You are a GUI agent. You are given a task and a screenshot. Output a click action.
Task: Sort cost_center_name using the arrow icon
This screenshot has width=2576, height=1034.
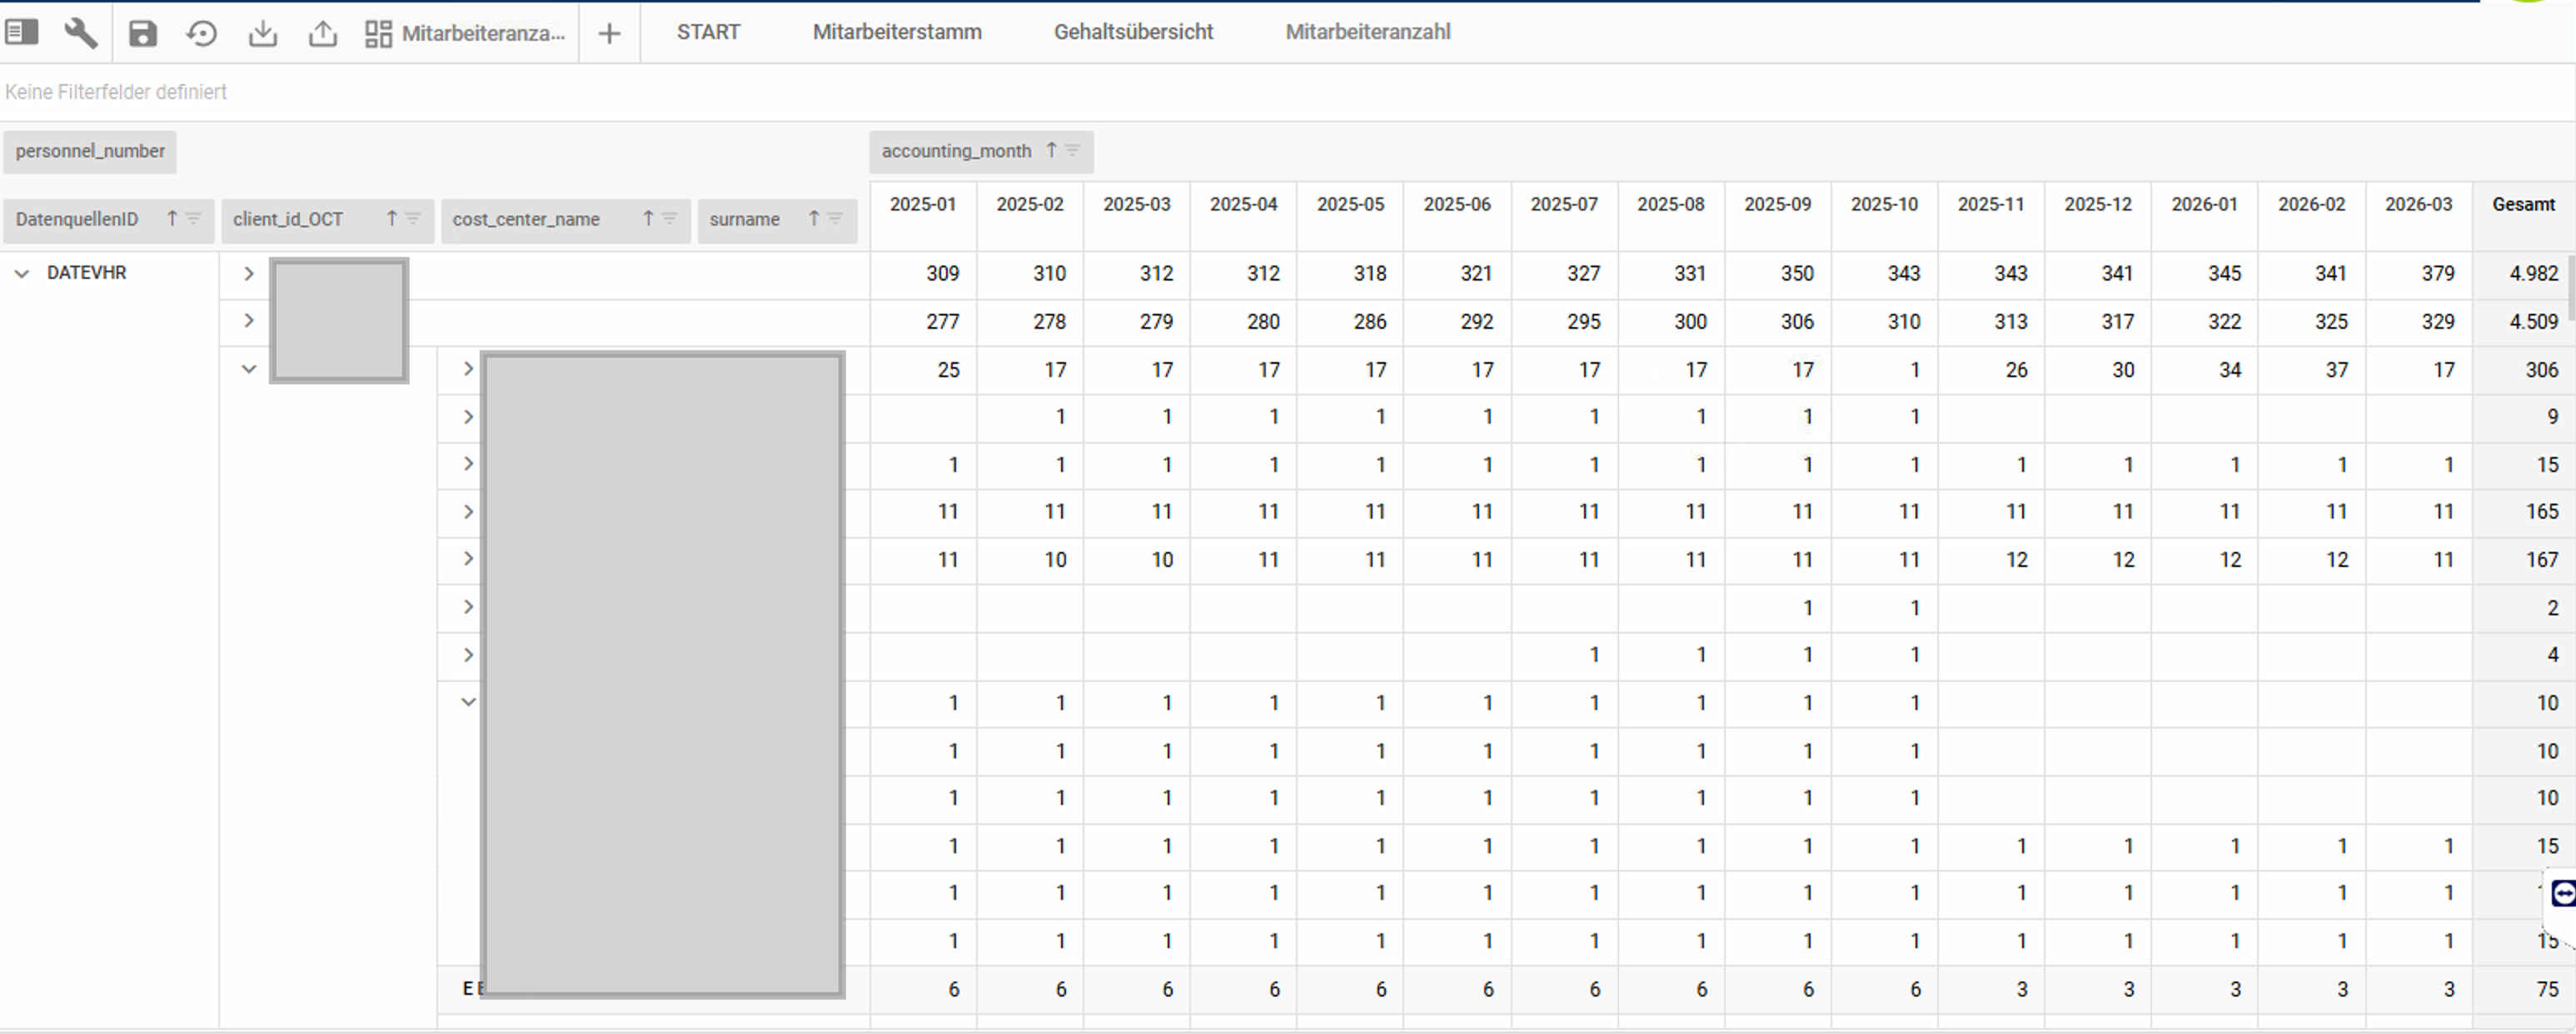[x=648, y=218]
